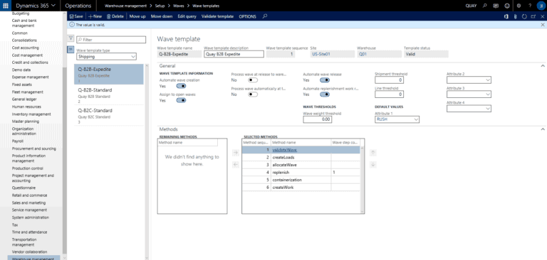Click the QUAY company selector
This screenshot has height=260, width=547.
tap(471, 6)
